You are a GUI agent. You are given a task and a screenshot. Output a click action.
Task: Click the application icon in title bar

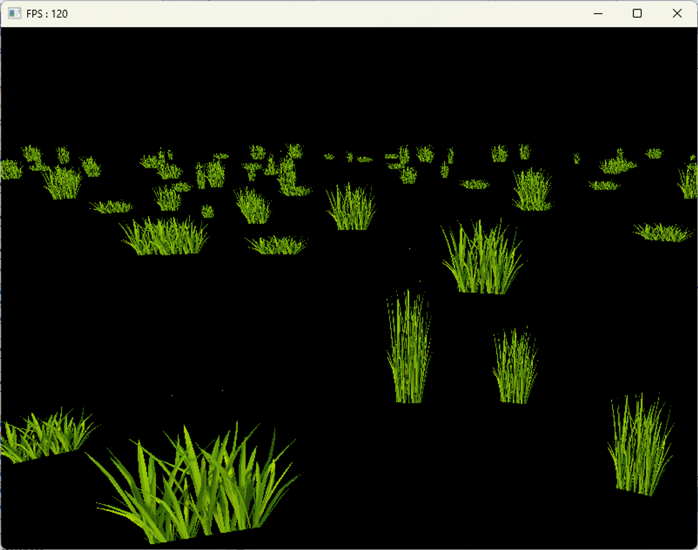coord(14,14)
